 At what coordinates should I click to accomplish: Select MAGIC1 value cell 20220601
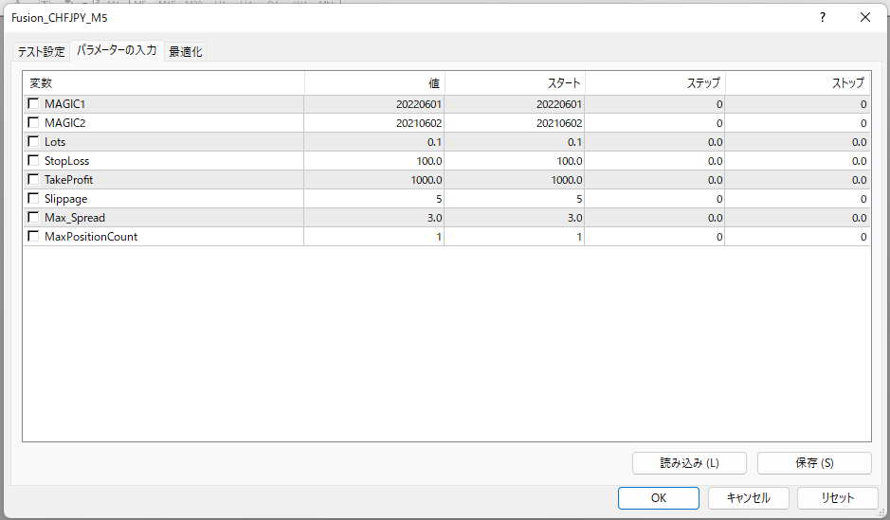(374, 104)
